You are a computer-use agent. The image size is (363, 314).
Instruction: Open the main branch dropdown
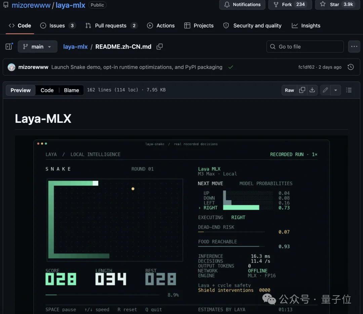click(x=38, y=47)
